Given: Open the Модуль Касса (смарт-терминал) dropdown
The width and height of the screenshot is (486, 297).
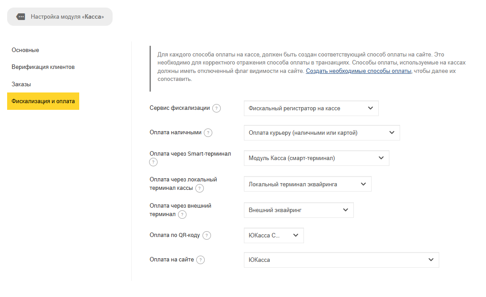Looking at the screenshot, I should pos(316,158).
